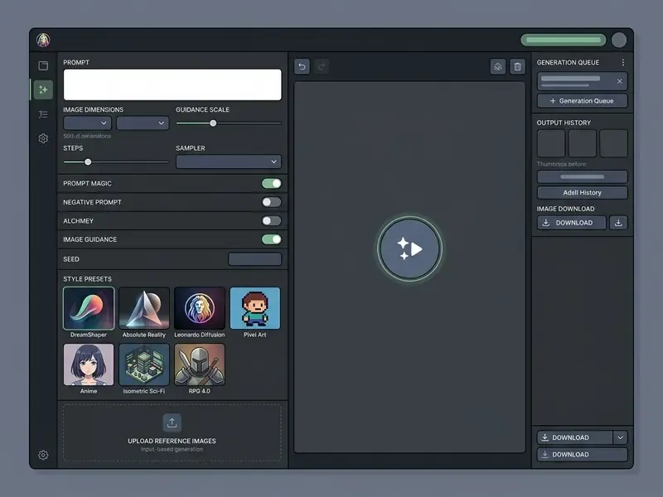
Task: Select the Isometric Sci-Fi style preset
Action: pyautogui.click(x=144, y=364)
